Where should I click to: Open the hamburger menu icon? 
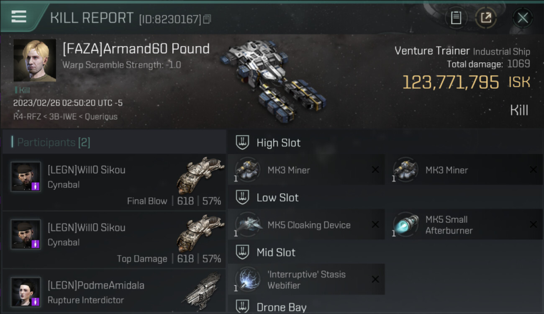(x=18, y=17)
